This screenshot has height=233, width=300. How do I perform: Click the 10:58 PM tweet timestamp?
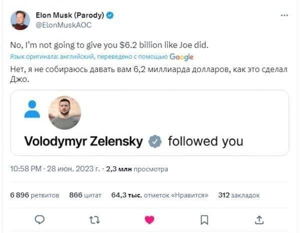point(26,170)
